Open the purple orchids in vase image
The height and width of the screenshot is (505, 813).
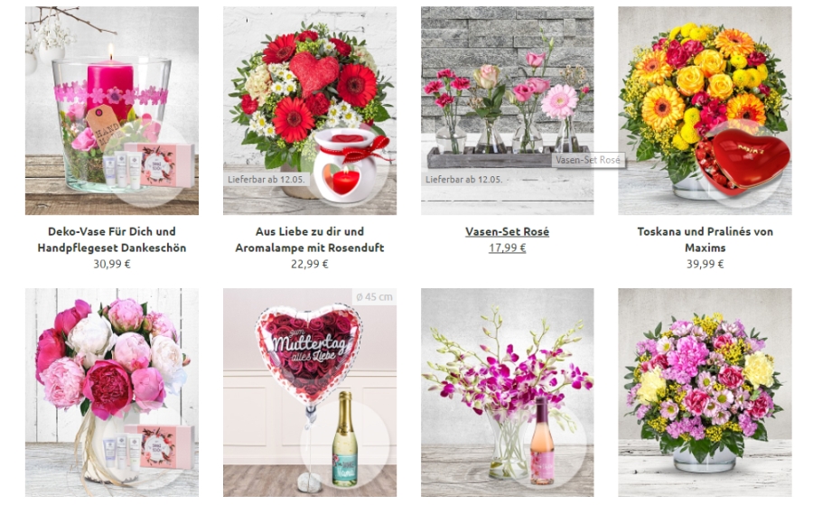coord(507,392)
